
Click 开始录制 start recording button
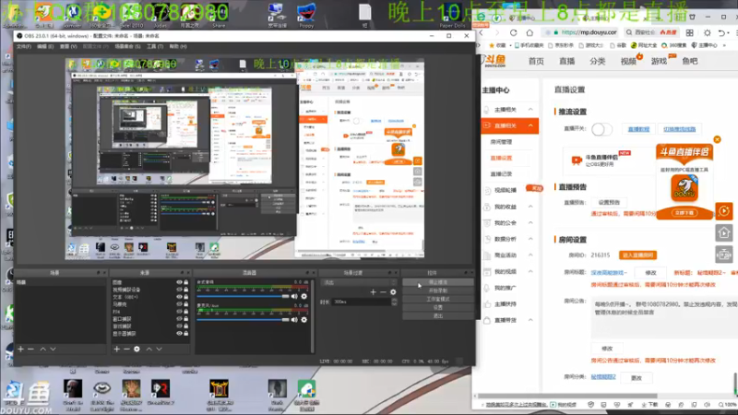click(x=437, y=290)
